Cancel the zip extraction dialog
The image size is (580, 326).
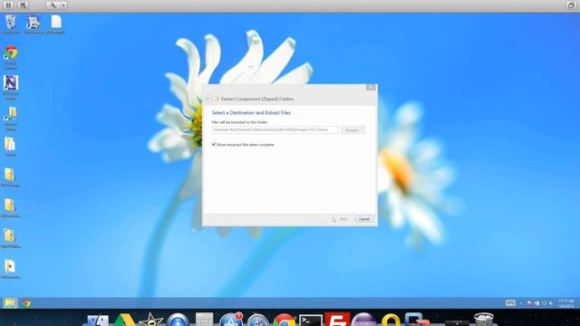tap(364, 219)
